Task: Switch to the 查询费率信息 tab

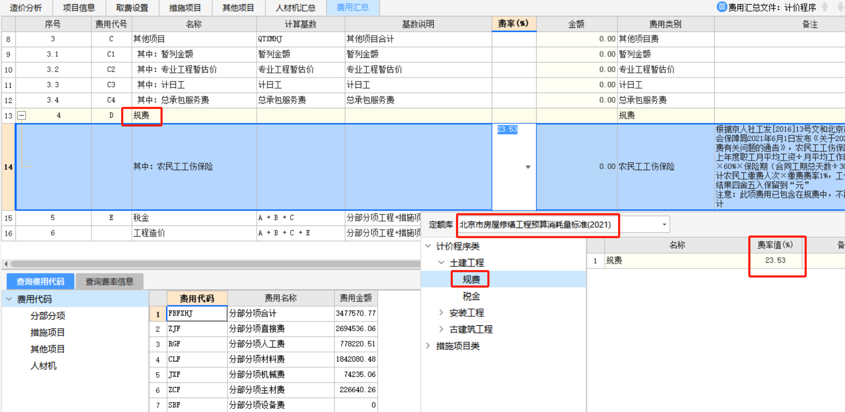Action: 109,282
